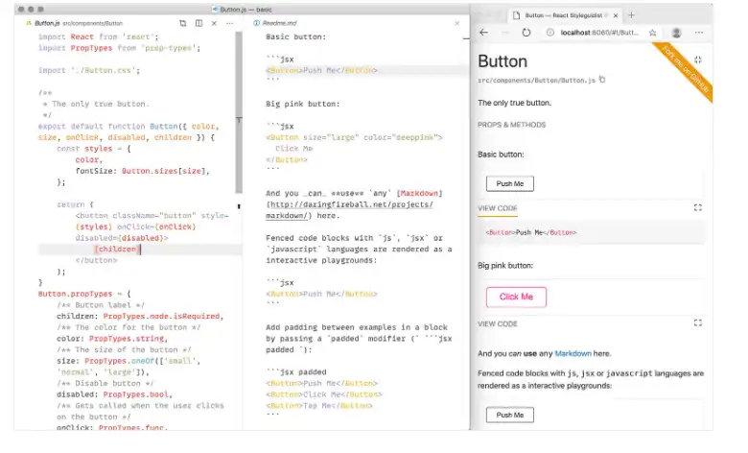The width and height of the screenshot is (748, 453).
Task: Open a new browser tab
Action: [631, 15]
